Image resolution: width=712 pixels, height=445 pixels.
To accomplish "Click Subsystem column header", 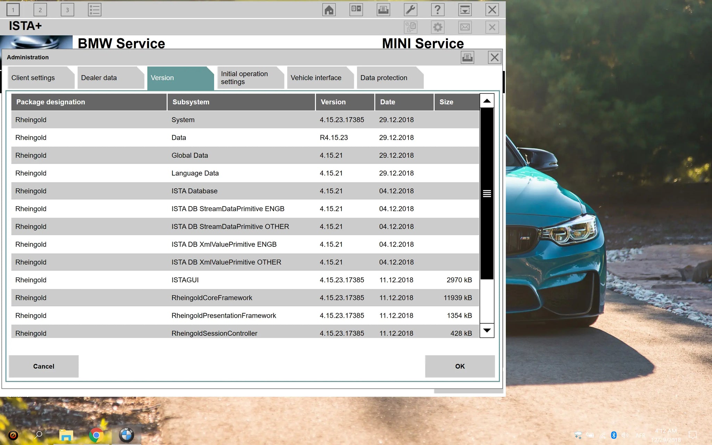I will click(x=241, y=102).
